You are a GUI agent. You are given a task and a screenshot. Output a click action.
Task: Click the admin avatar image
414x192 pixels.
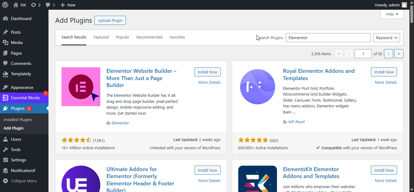(404, 5)
